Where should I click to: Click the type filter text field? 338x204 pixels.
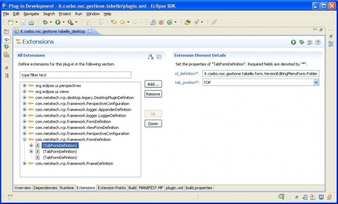coord(76,75)
